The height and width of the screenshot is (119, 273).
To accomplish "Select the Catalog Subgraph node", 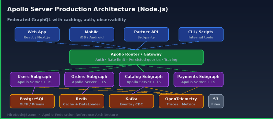I will click(x=144, y=79).
